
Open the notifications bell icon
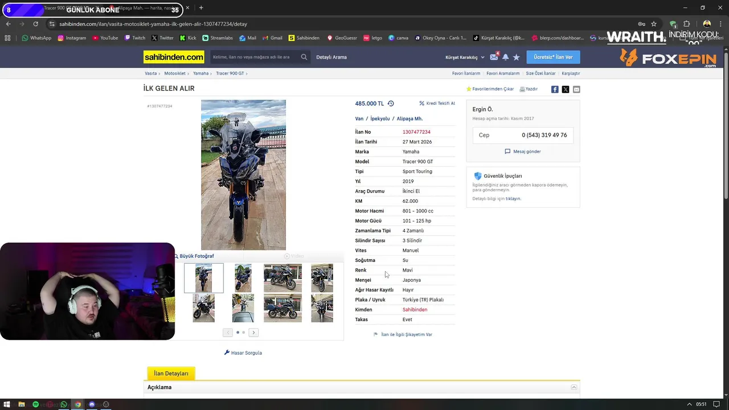[x=505, y=57]
